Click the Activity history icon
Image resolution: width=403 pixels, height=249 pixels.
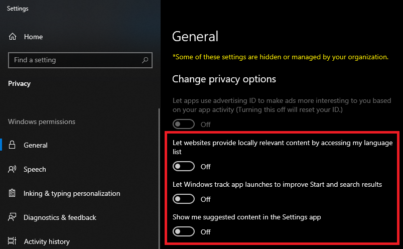(x=13, y=241)
